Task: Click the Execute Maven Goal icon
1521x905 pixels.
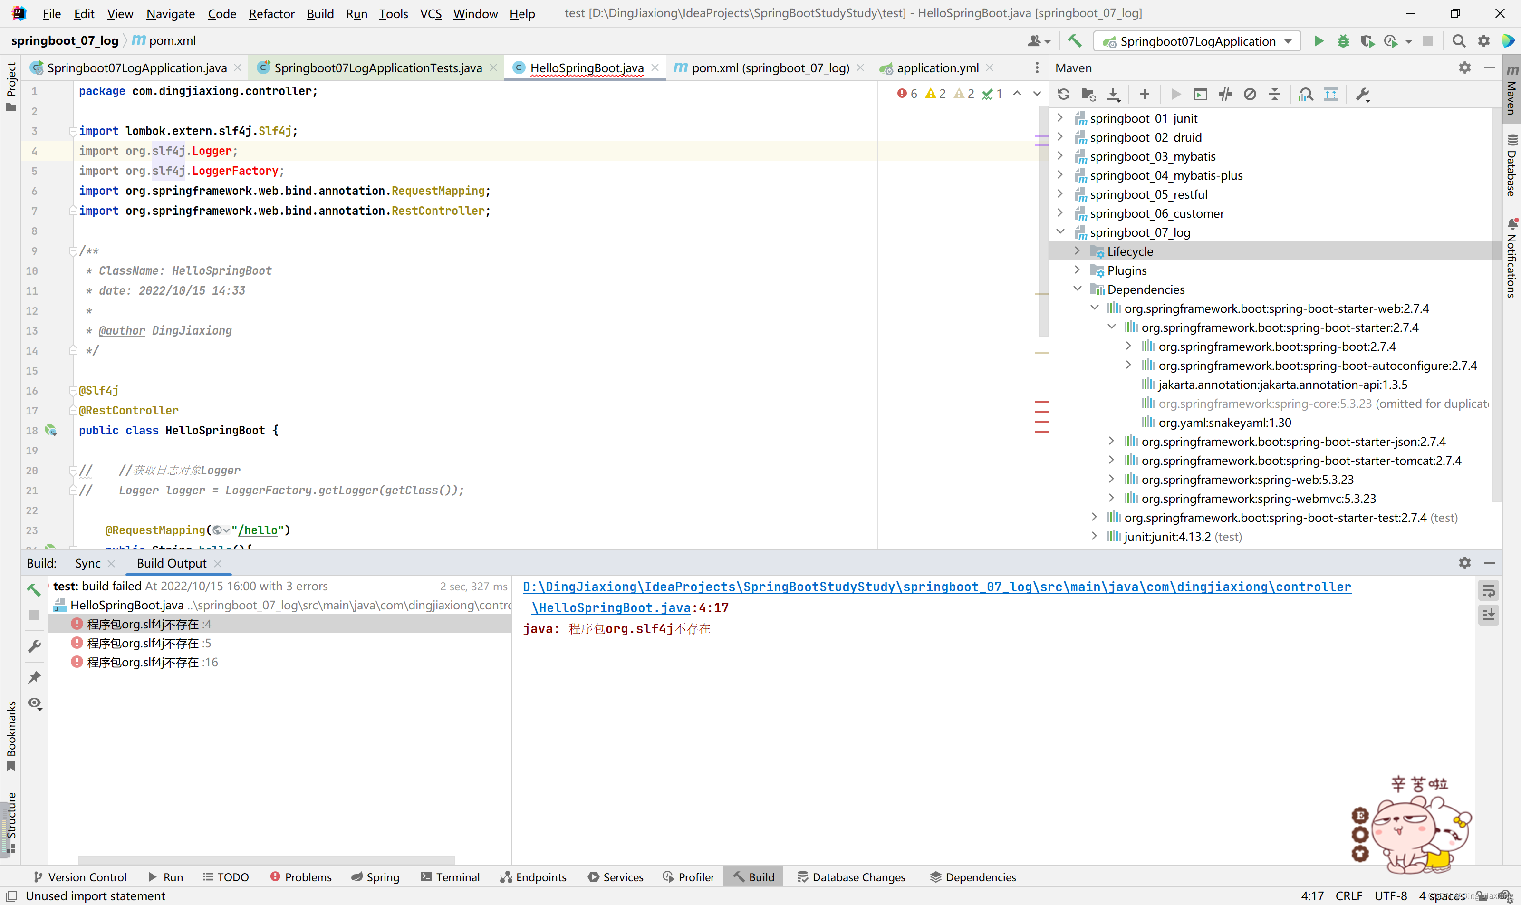Action: 1200,95
